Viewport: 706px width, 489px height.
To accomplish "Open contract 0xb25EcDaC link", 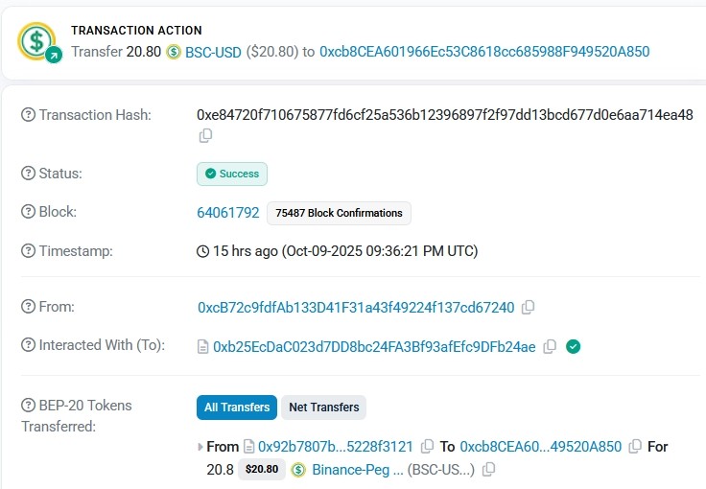I will pyautogui.click(x=374, y=347).
